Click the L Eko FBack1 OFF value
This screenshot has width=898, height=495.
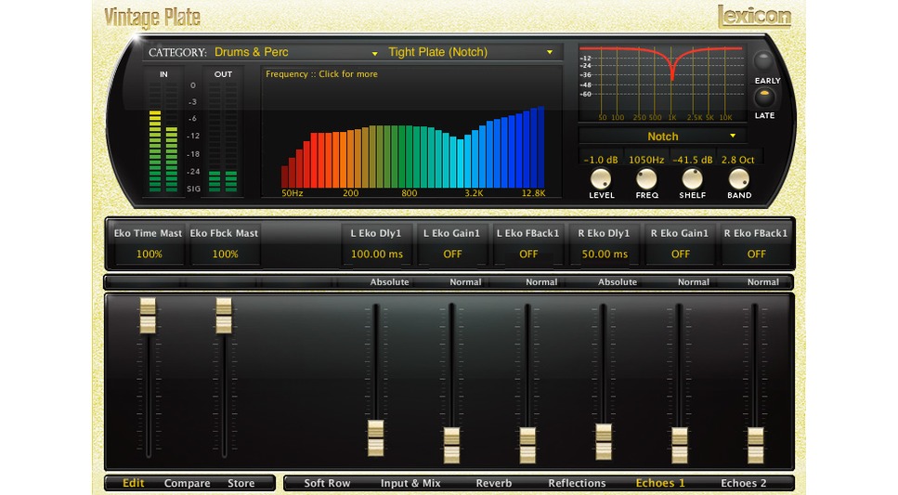(528, 254)
